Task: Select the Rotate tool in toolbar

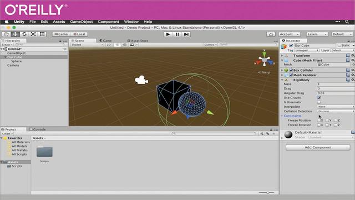Action: [x=24, y=34]
